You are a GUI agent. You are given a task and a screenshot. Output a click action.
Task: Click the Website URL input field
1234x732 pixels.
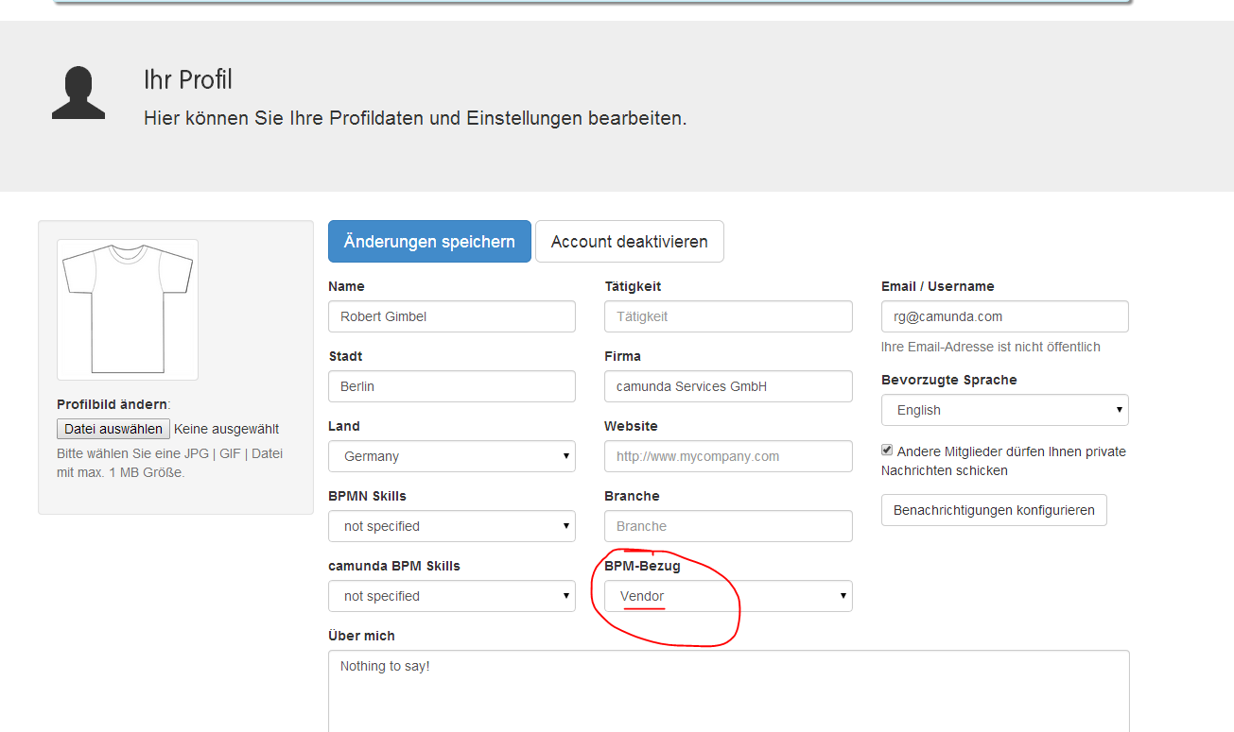(x=728, y=456)
